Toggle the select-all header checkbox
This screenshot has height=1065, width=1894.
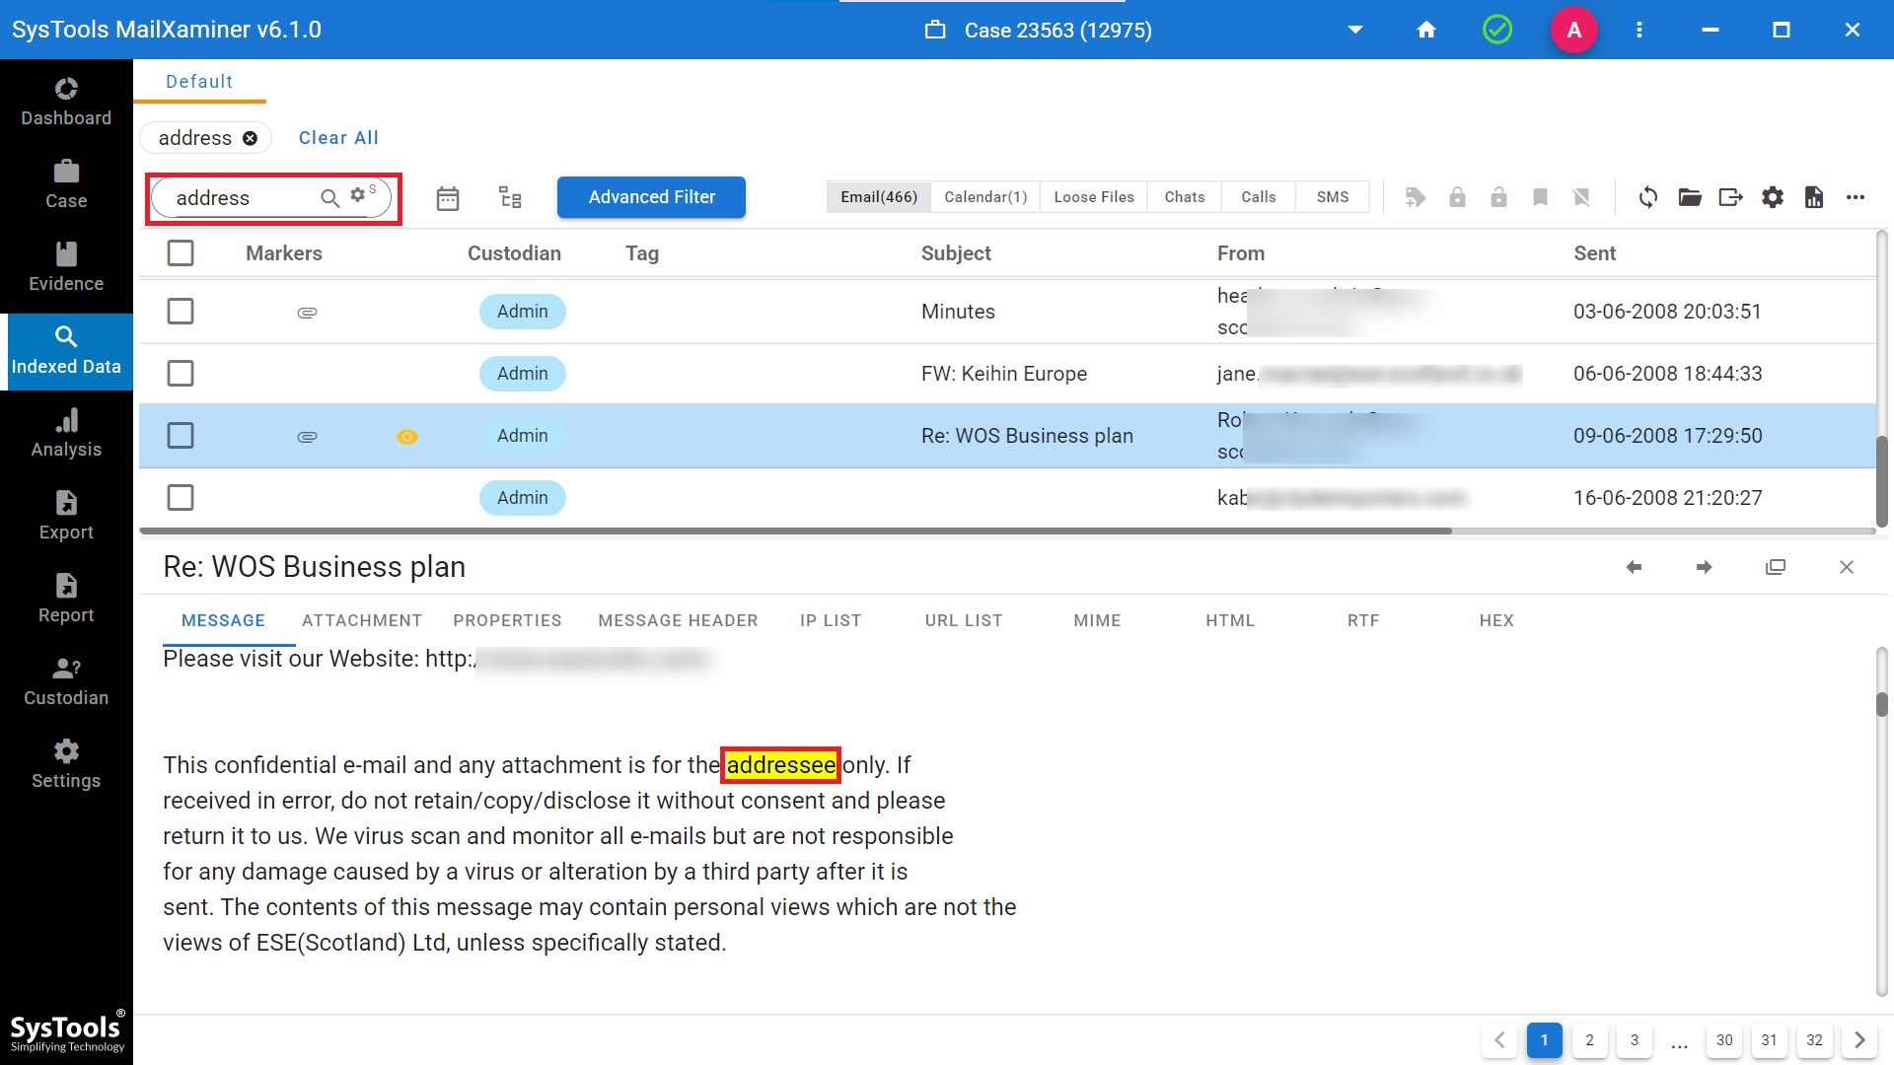pyautogui.click(x=181, y=253)
